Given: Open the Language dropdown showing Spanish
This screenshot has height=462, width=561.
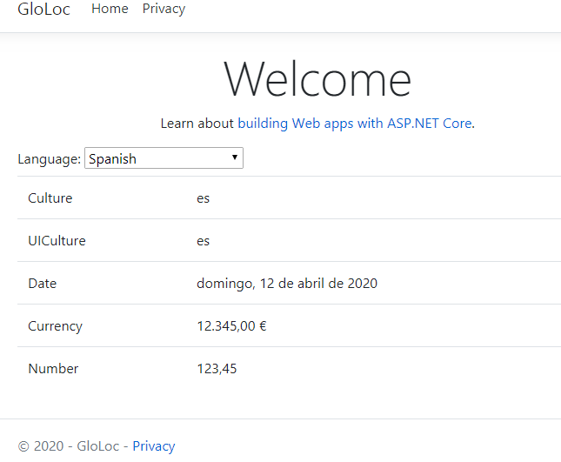Looking at the screenshot, I should pyautogui.click(x=164, y=157).
